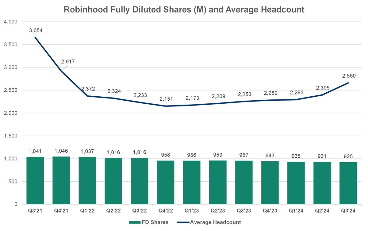Click the 943 shares data label
Image resolution: width=368 pixels, height=231 pixels.
270,155
